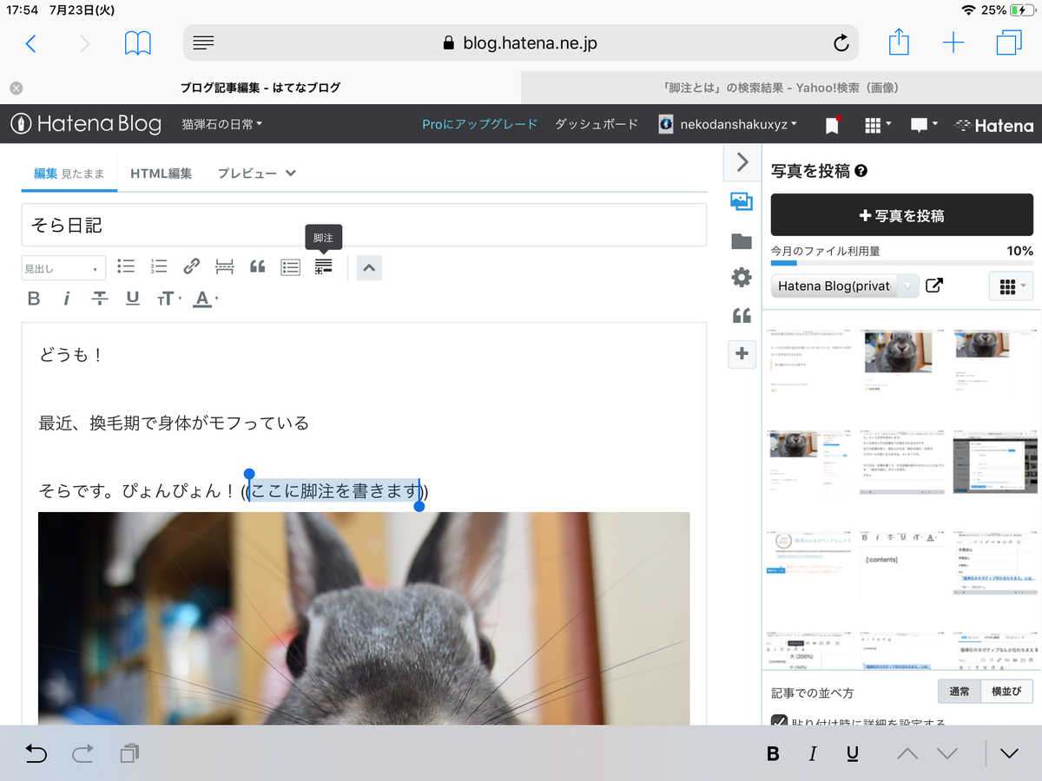Insert a footnote with the 脚注 icon
This screenshot has width=1042, height=781.
point(323,267)
